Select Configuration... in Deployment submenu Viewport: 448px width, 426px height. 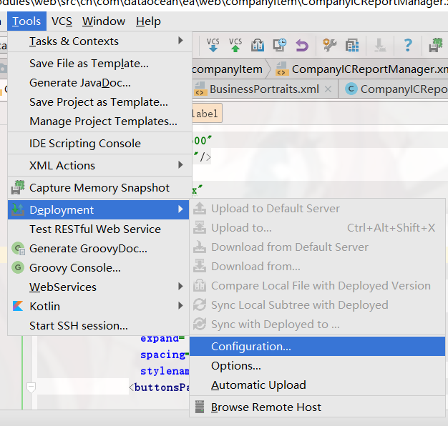coord(318,347)
